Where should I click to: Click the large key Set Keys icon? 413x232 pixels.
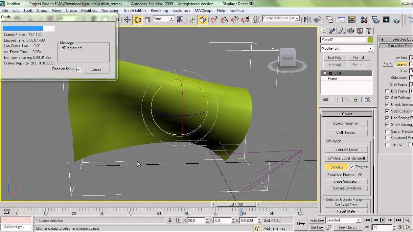tap(301, 224)
